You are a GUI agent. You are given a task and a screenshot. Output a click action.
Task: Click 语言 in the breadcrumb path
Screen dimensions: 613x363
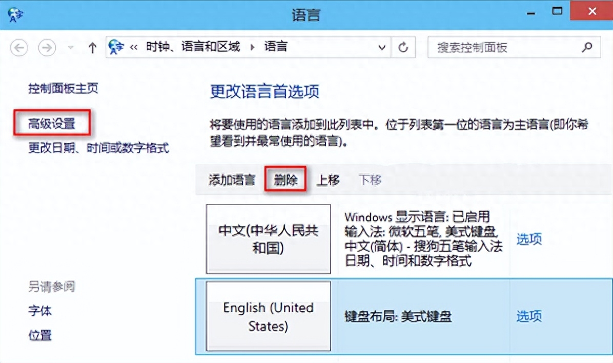click(x=277, y=46)
